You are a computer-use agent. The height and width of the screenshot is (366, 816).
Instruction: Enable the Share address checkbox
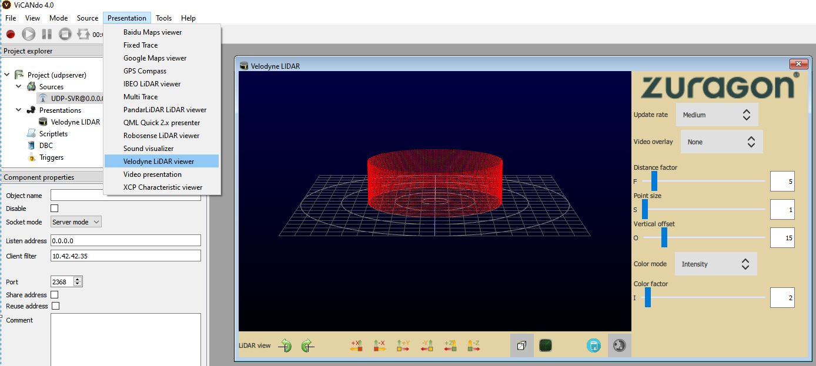tap(55, 294)
